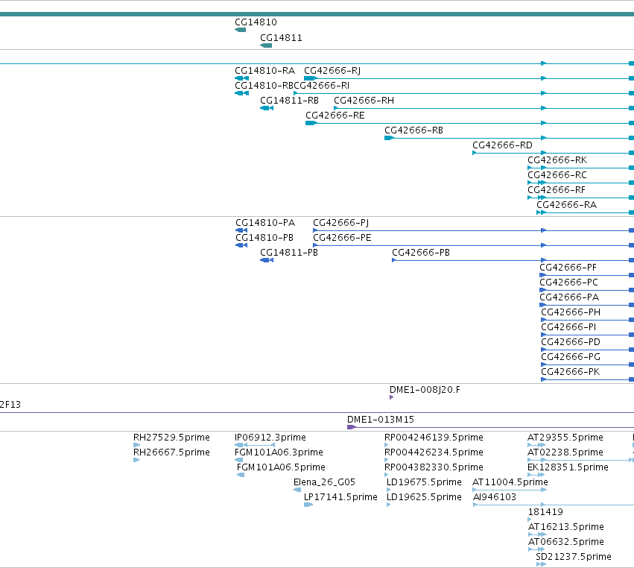
Task: Select transcript CG42666-RK
Action: point(557,160)
